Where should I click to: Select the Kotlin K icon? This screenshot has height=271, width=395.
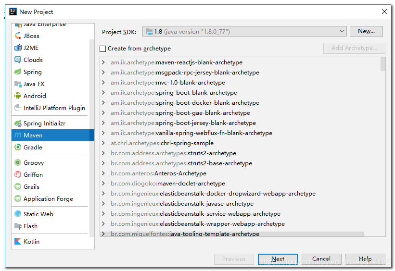[x=18, y=241]
